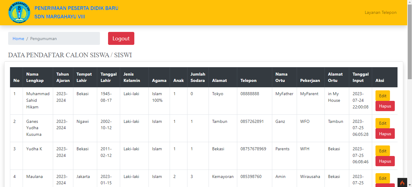Click the DATA PENDAFTAR CALON SISWA heading

pyautogui.click(x=70, y=55)
